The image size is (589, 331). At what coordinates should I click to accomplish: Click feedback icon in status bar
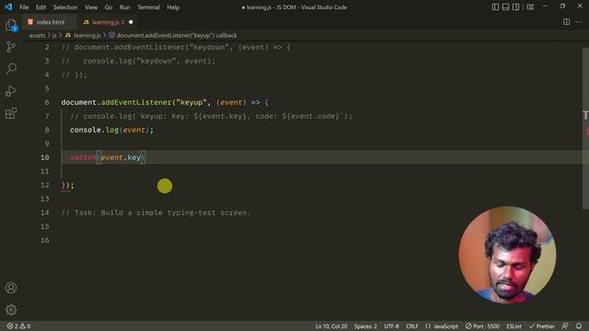[565, 326]
